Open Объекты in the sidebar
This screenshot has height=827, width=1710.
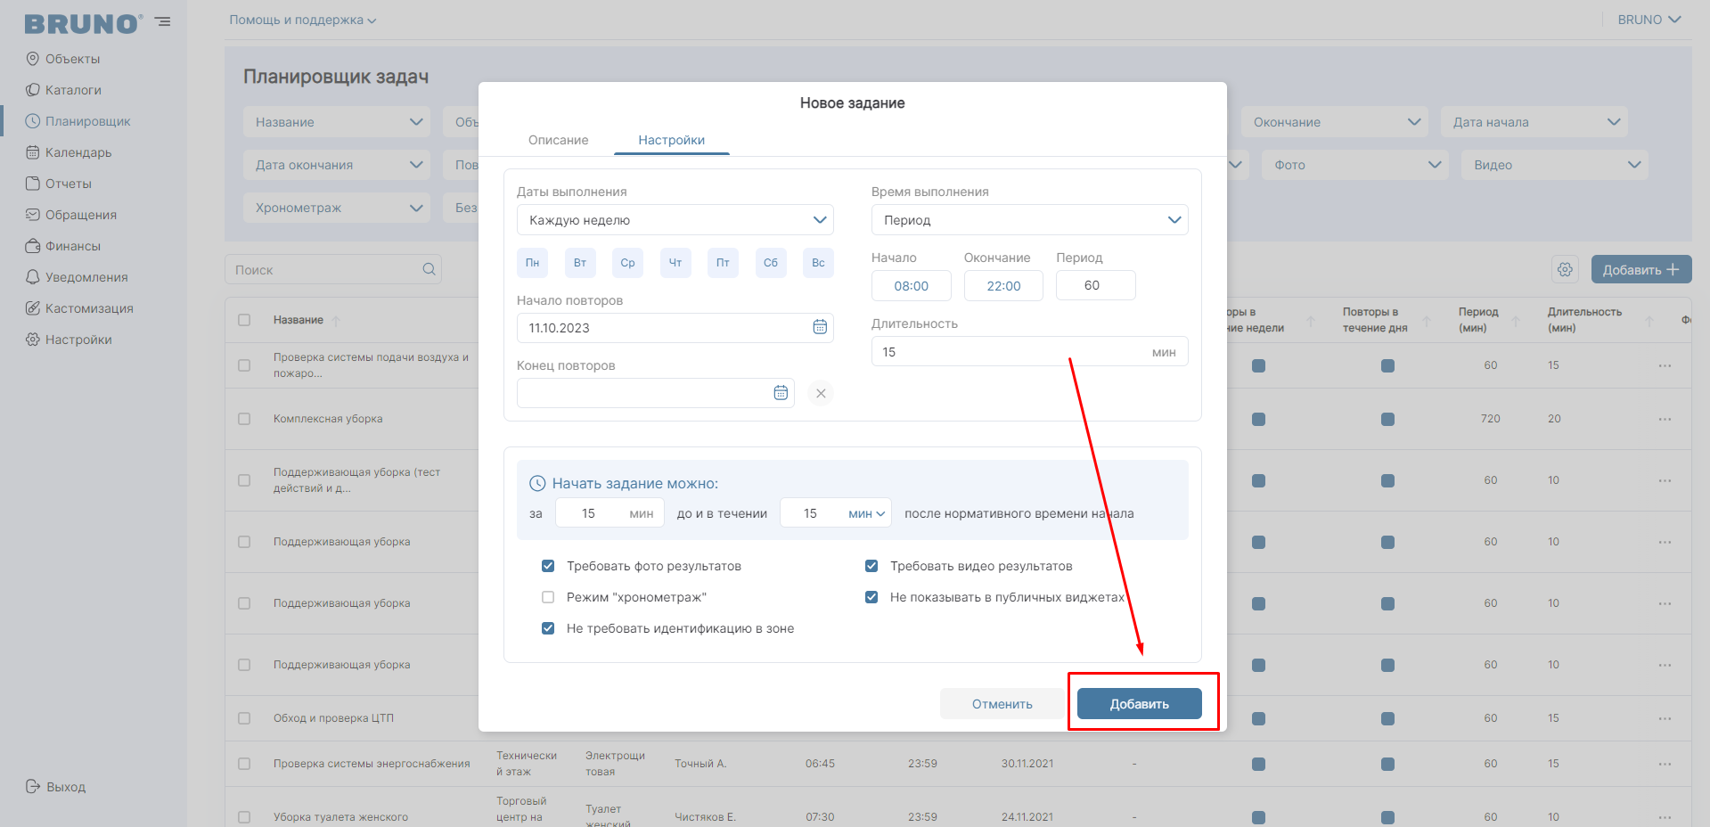pos(62,59)
